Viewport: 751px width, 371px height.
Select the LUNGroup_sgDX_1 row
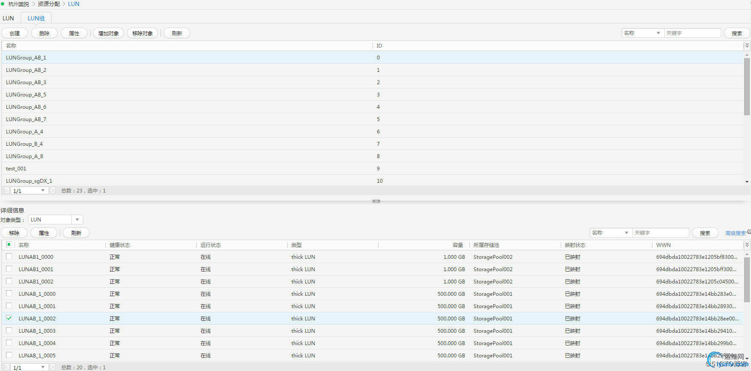pos(373,181)
